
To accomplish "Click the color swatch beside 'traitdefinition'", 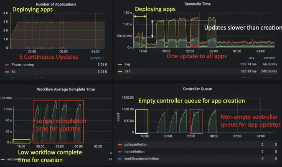I will coord(120,152).
